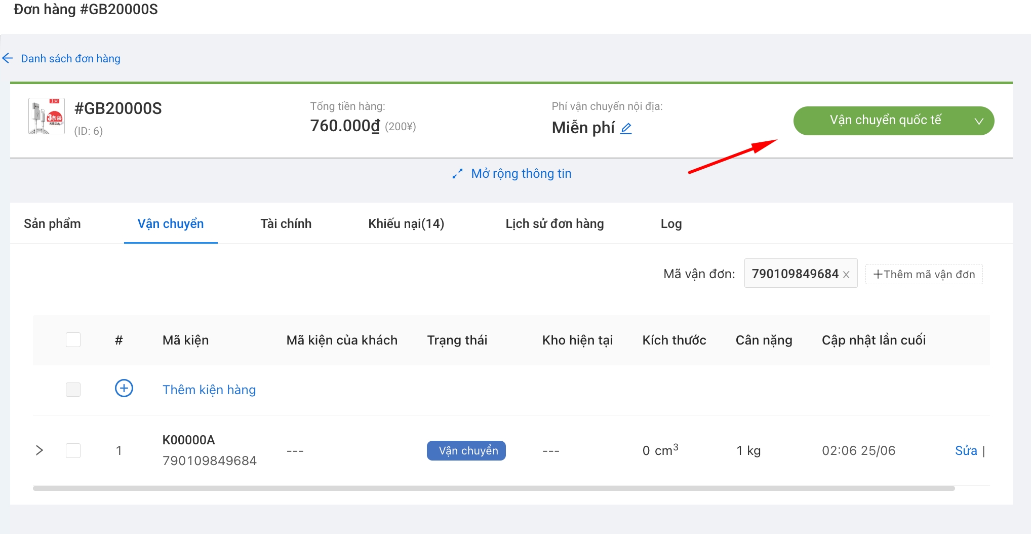Click the expand arrows icon beside Mở rộng thông tin
The height and width of the screenshot is (534, 1031).
[457, 174]
